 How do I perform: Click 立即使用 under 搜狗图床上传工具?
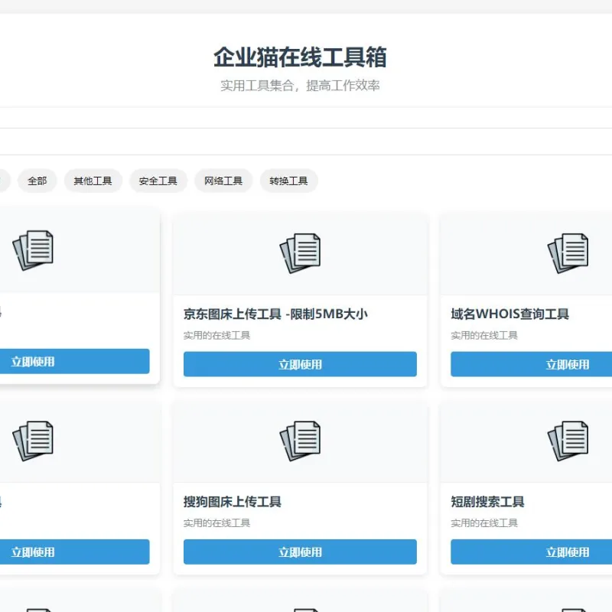(300, 552)
